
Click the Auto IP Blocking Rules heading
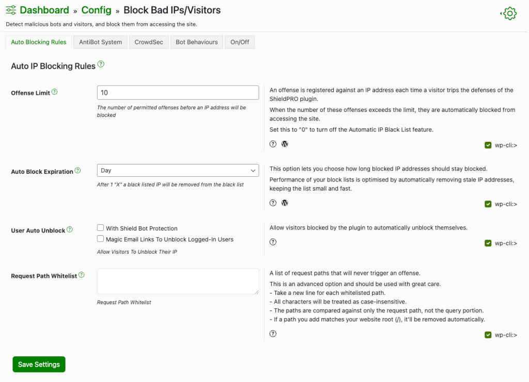pos(53,66)
